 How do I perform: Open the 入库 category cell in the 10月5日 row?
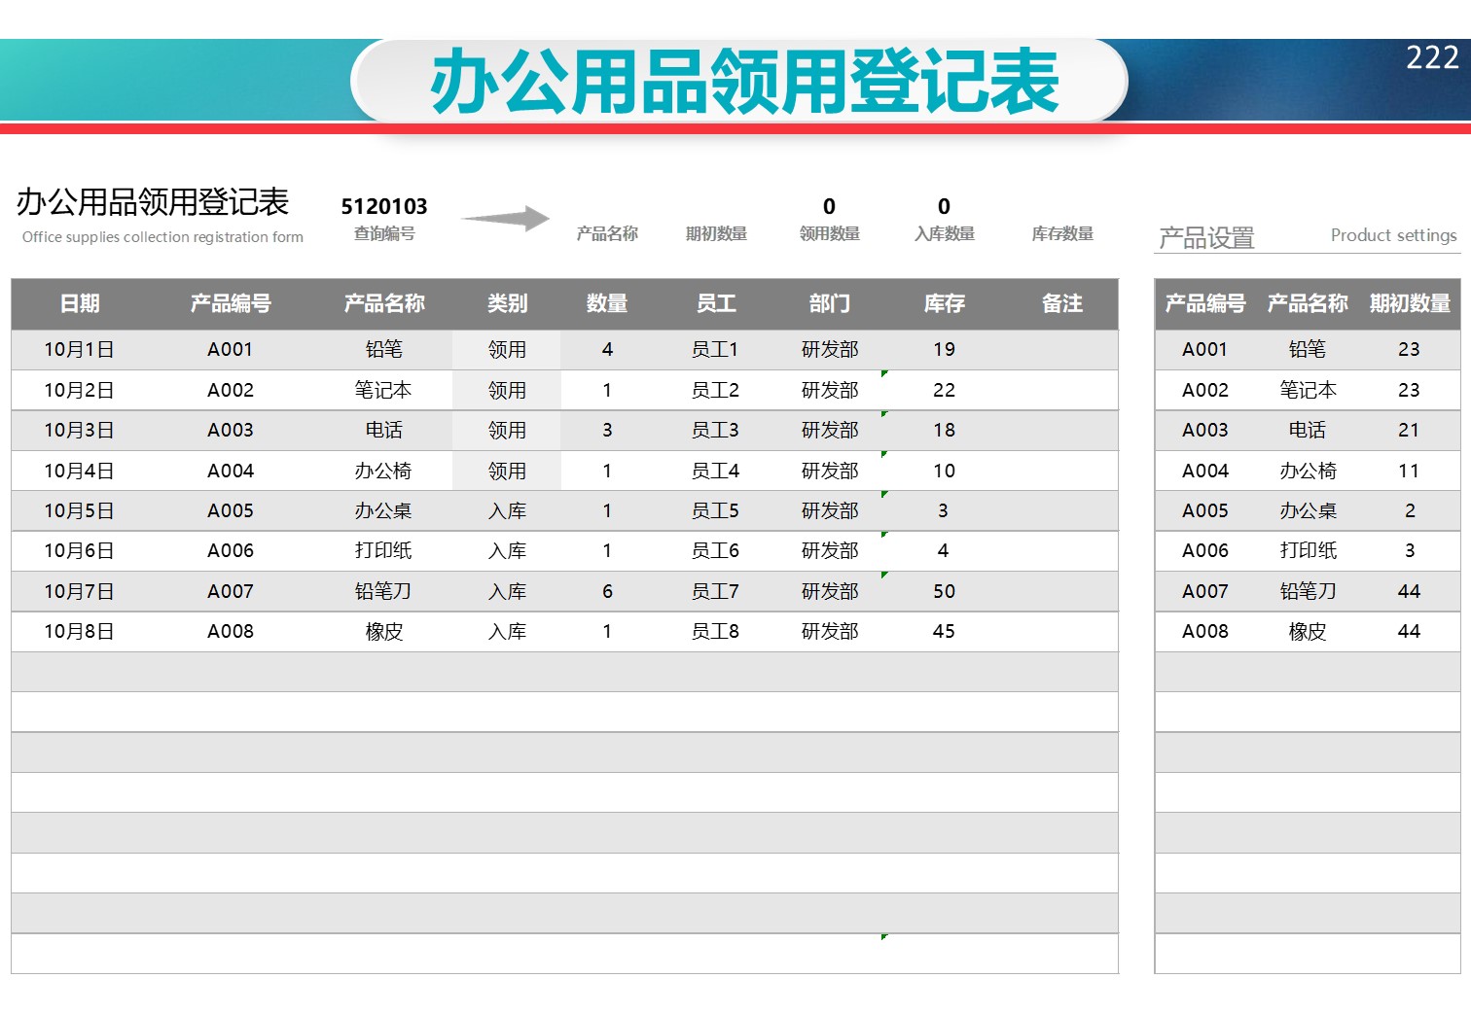coord(507,510)
